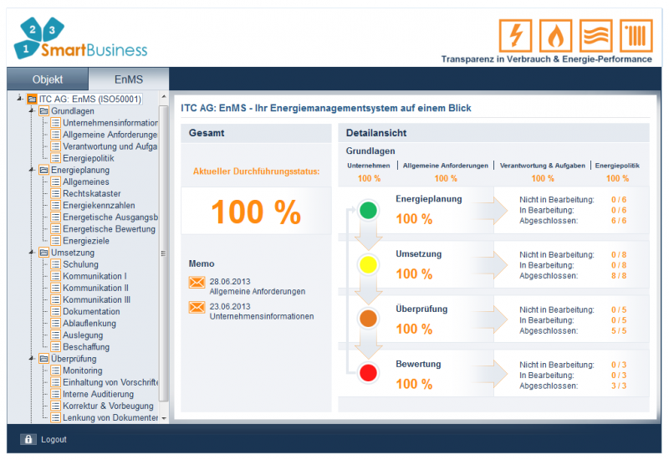Click the tree panel scrollbar thumb

coord(164,253)
